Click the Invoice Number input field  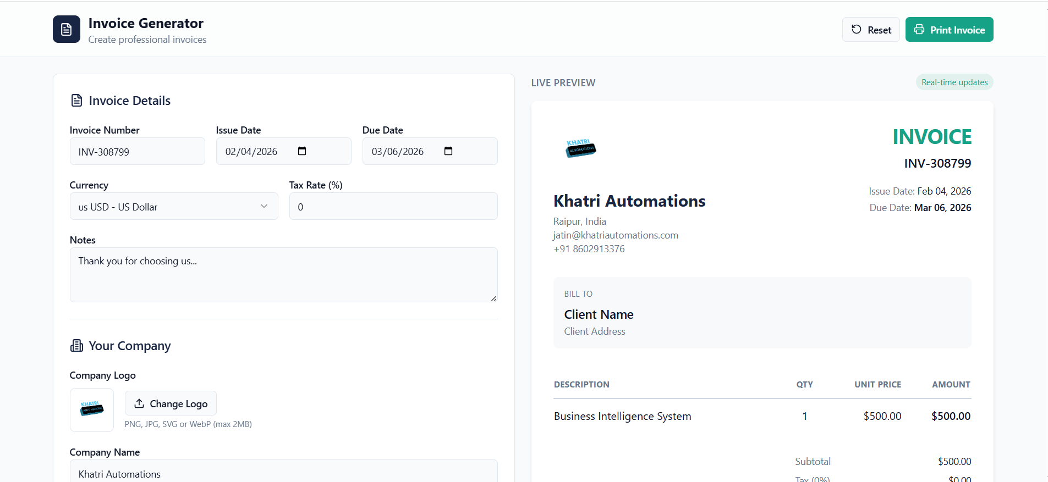click(x=138, y=152)
